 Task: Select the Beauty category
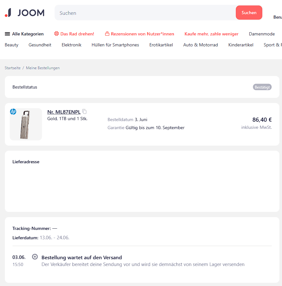[x=12, y=45]
